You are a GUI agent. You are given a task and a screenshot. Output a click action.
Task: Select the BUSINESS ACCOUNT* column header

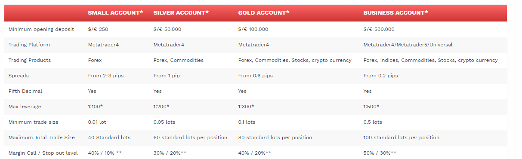(395, 13)
